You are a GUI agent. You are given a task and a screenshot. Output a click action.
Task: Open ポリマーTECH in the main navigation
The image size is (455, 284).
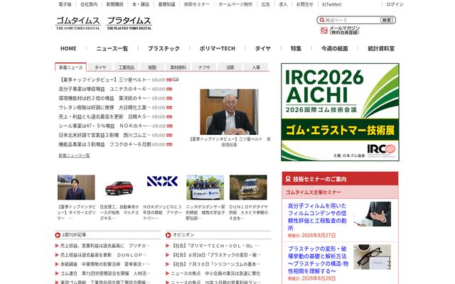217,48
